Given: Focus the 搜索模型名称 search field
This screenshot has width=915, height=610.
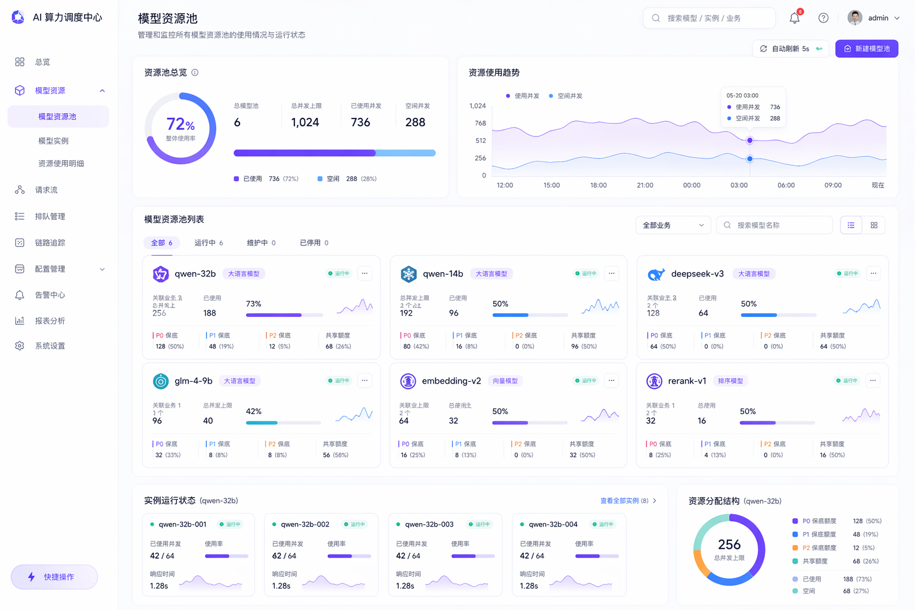Looking at the screenshot, I should click(780, 225).
